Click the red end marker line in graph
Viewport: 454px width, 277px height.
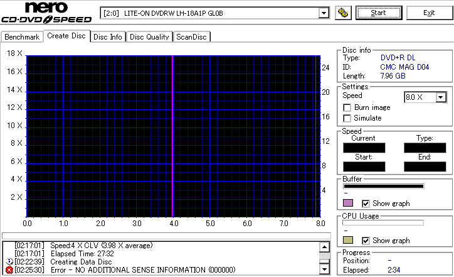(315, 136)
